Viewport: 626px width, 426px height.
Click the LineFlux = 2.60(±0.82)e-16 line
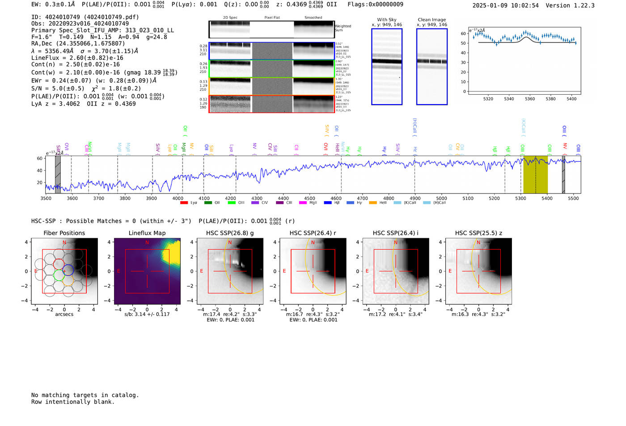[x=77, y=58]
